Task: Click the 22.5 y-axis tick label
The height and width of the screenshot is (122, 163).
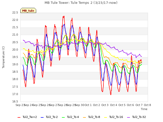Action: (15, 13)
